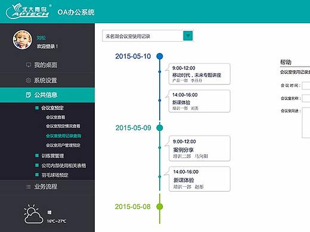Select the 2015-05-08 date label
The image size is (310, 232).
[132, 206]
